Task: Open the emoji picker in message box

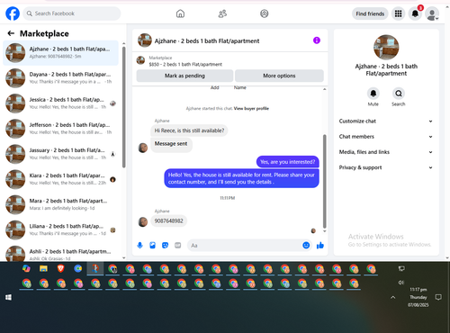Action: click(306, 246)
